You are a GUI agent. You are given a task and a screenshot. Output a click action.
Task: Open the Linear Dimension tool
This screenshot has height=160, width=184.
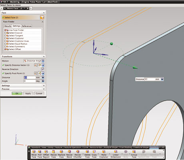pyautogui.click(x=116, y=154)
